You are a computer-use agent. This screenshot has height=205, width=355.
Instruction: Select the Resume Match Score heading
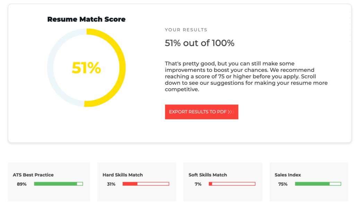pyautogui.click(x=86, y=19)
